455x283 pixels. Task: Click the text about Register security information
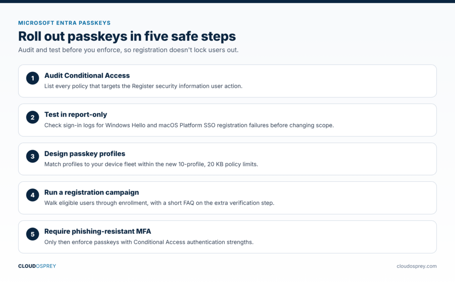(143, 86)
